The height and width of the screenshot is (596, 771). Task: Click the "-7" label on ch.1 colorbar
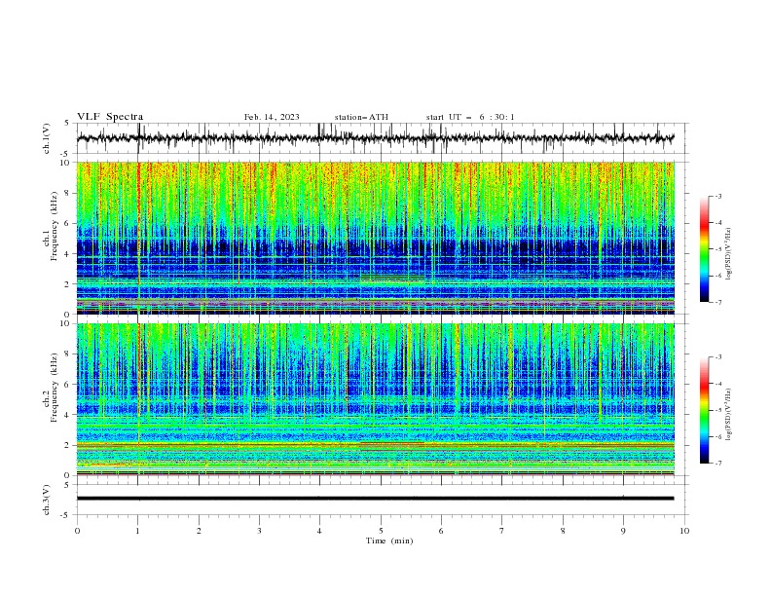717,302
